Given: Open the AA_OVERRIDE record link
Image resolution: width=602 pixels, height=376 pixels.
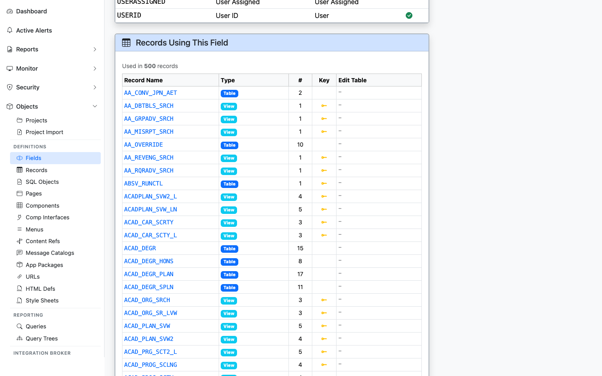Looking at the screenshot, I should click(143, 145).
